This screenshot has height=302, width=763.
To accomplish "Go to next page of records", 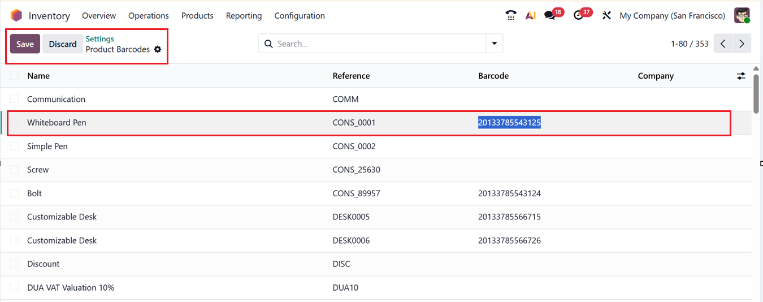I will click(x=742, y=44).
